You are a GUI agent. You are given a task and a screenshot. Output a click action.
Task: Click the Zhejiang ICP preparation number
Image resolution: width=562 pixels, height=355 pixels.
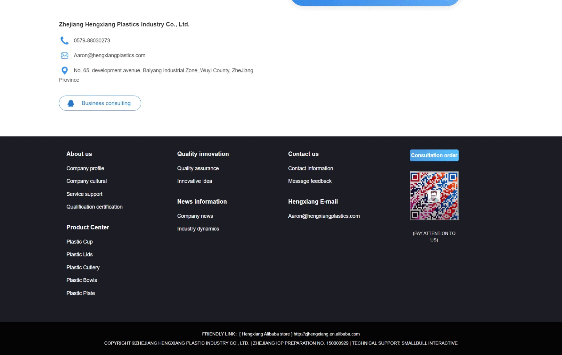[301, 343]
